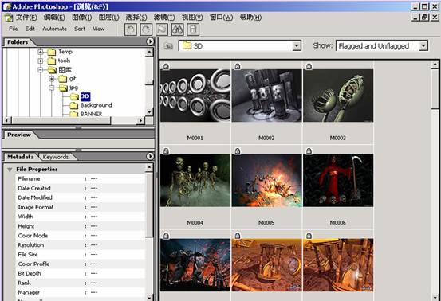Click the go up folder icon
Viewport: 441px width, 301px height.
(x=168, y=45)
